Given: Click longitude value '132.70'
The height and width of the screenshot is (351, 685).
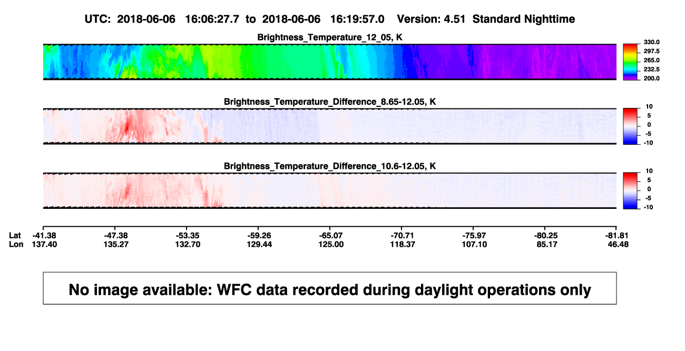Looking at the screenshot, I should tap(188, 244).
